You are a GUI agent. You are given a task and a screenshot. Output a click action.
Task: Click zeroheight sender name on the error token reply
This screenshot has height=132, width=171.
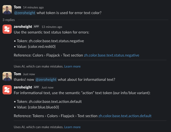tap(23, 27)
